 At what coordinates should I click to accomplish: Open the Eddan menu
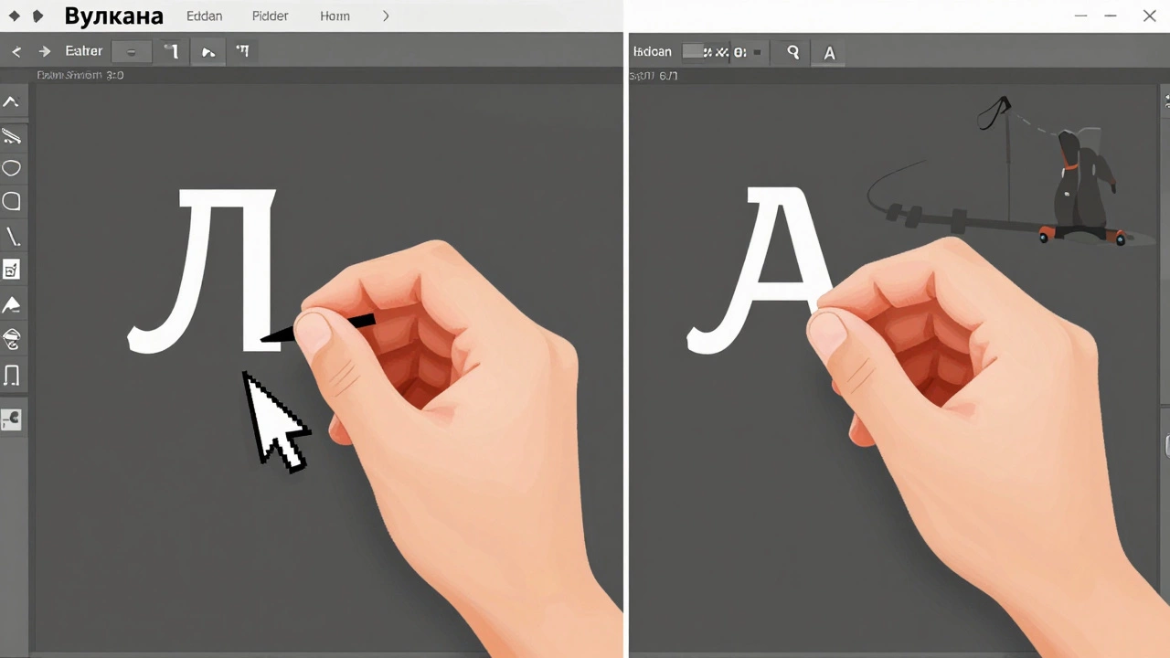[204, 16]
